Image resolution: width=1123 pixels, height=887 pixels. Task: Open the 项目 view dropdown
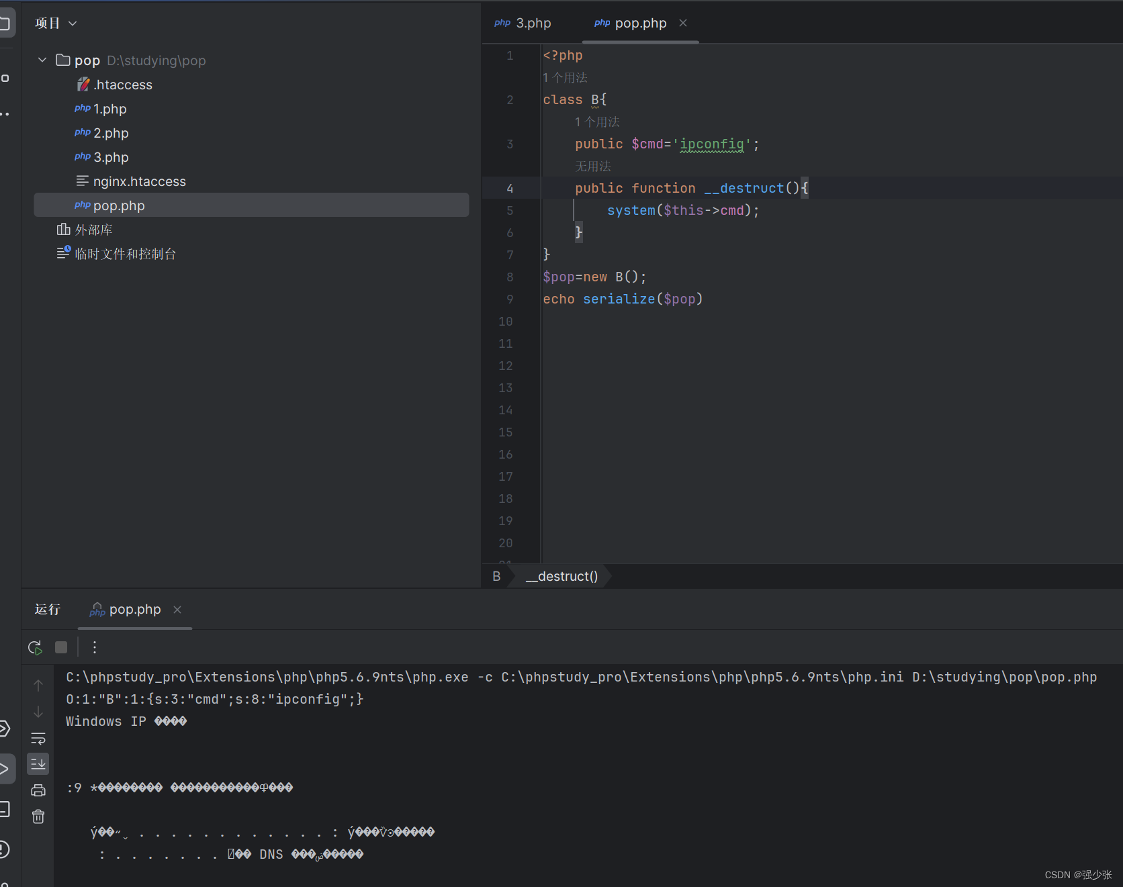tap(56, 23)
